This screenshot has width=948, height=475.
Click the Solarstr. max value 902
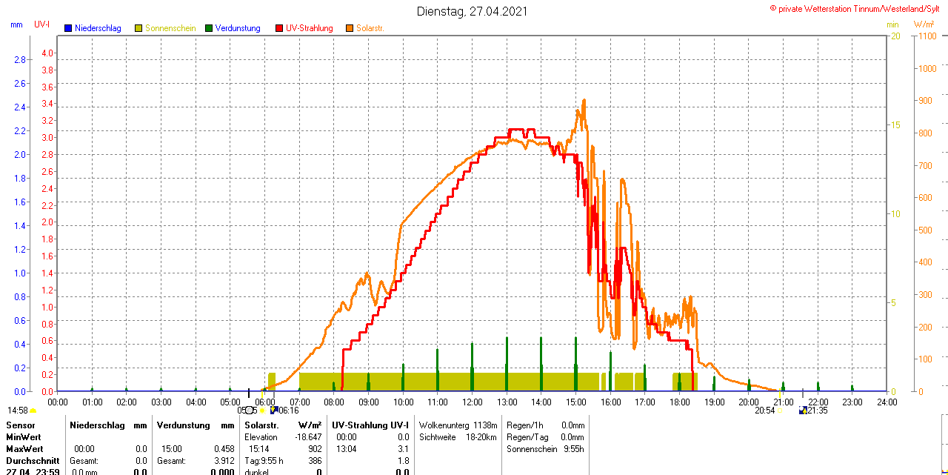coord(315,449)
